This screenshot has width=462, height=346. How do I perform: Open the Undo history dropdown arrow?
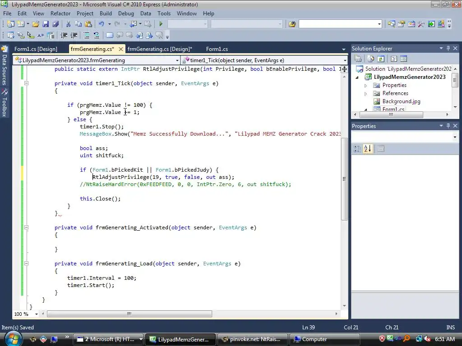pyautogui.click(x=109, y=24)
